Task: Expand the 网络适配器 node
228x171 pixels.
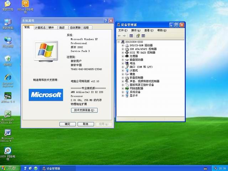Action: 123,88
